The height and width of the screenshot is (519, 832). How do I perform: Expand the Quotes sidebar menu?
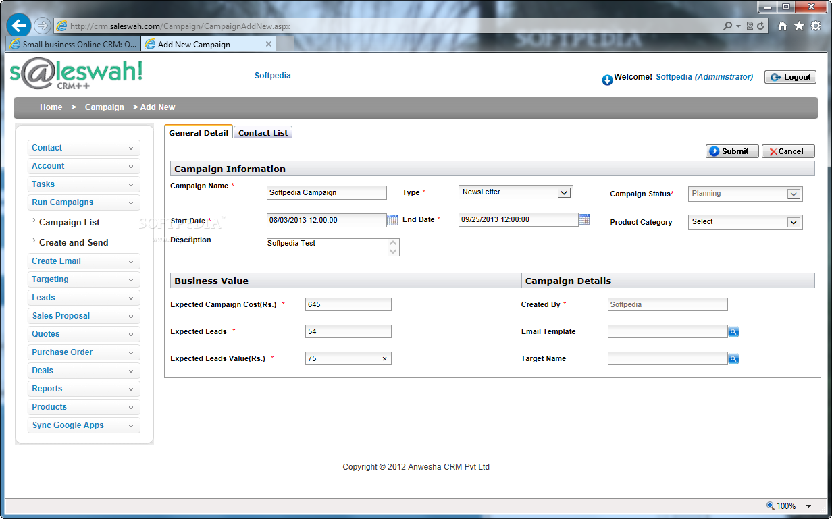(x=84, y=334)
